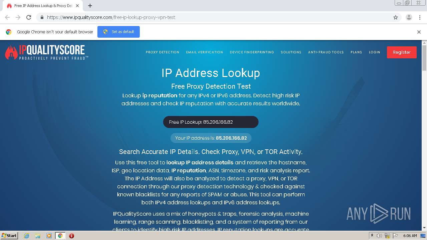The width and height of the screenshot is (427, 240).
Task: Open the Plans menu item
Action: point(356,52)
